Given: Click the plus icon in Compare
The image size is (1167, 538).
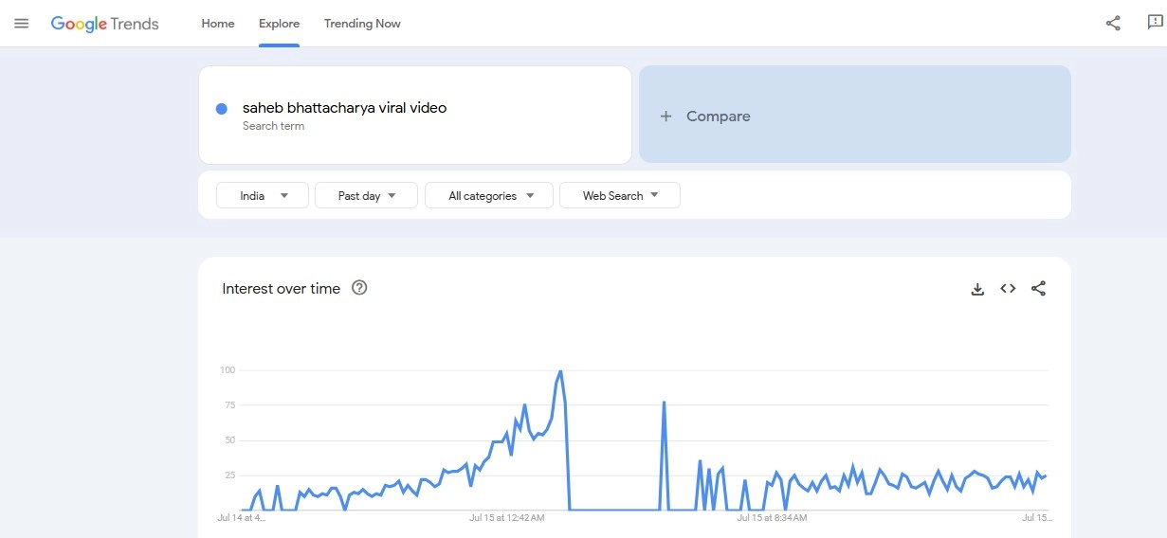Looking at the screenshot, I should [x=666, y=116].
